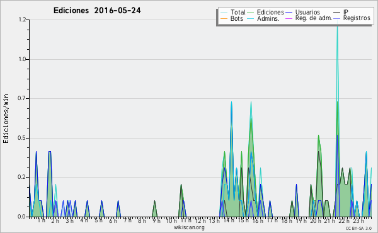Click the Bots legend color line
This screenshot has width=378, height=233.
point(224,18)
